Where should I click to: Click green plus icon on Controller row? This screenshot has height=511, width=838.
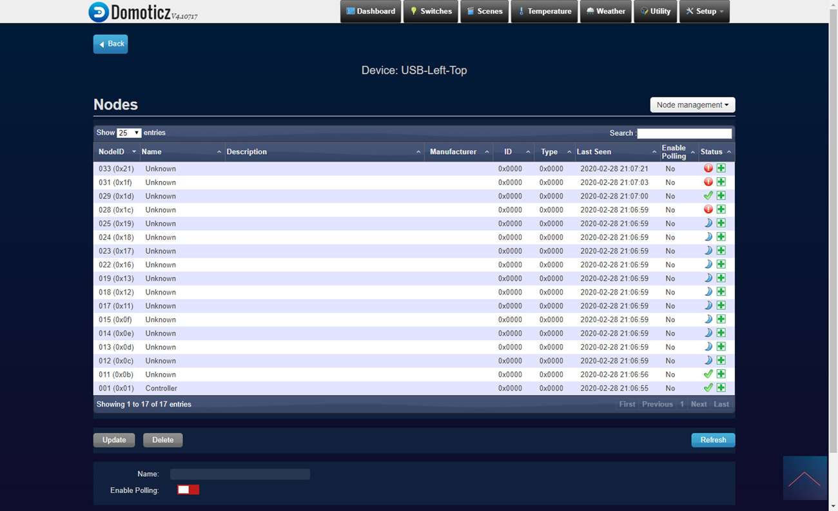coord(721,388)
